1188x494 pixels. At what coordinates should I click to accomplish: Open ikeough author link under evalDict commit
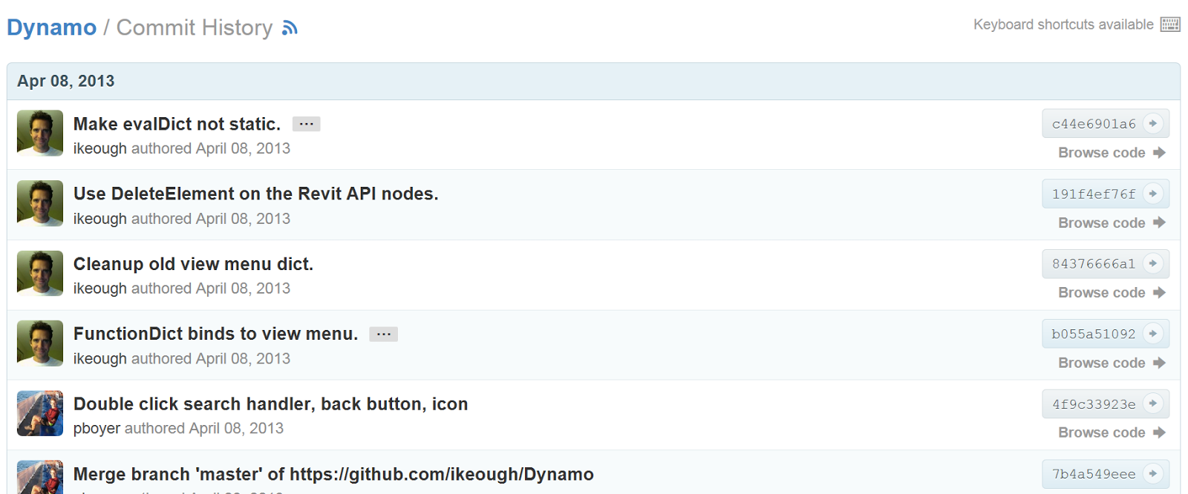coord(100,148)
